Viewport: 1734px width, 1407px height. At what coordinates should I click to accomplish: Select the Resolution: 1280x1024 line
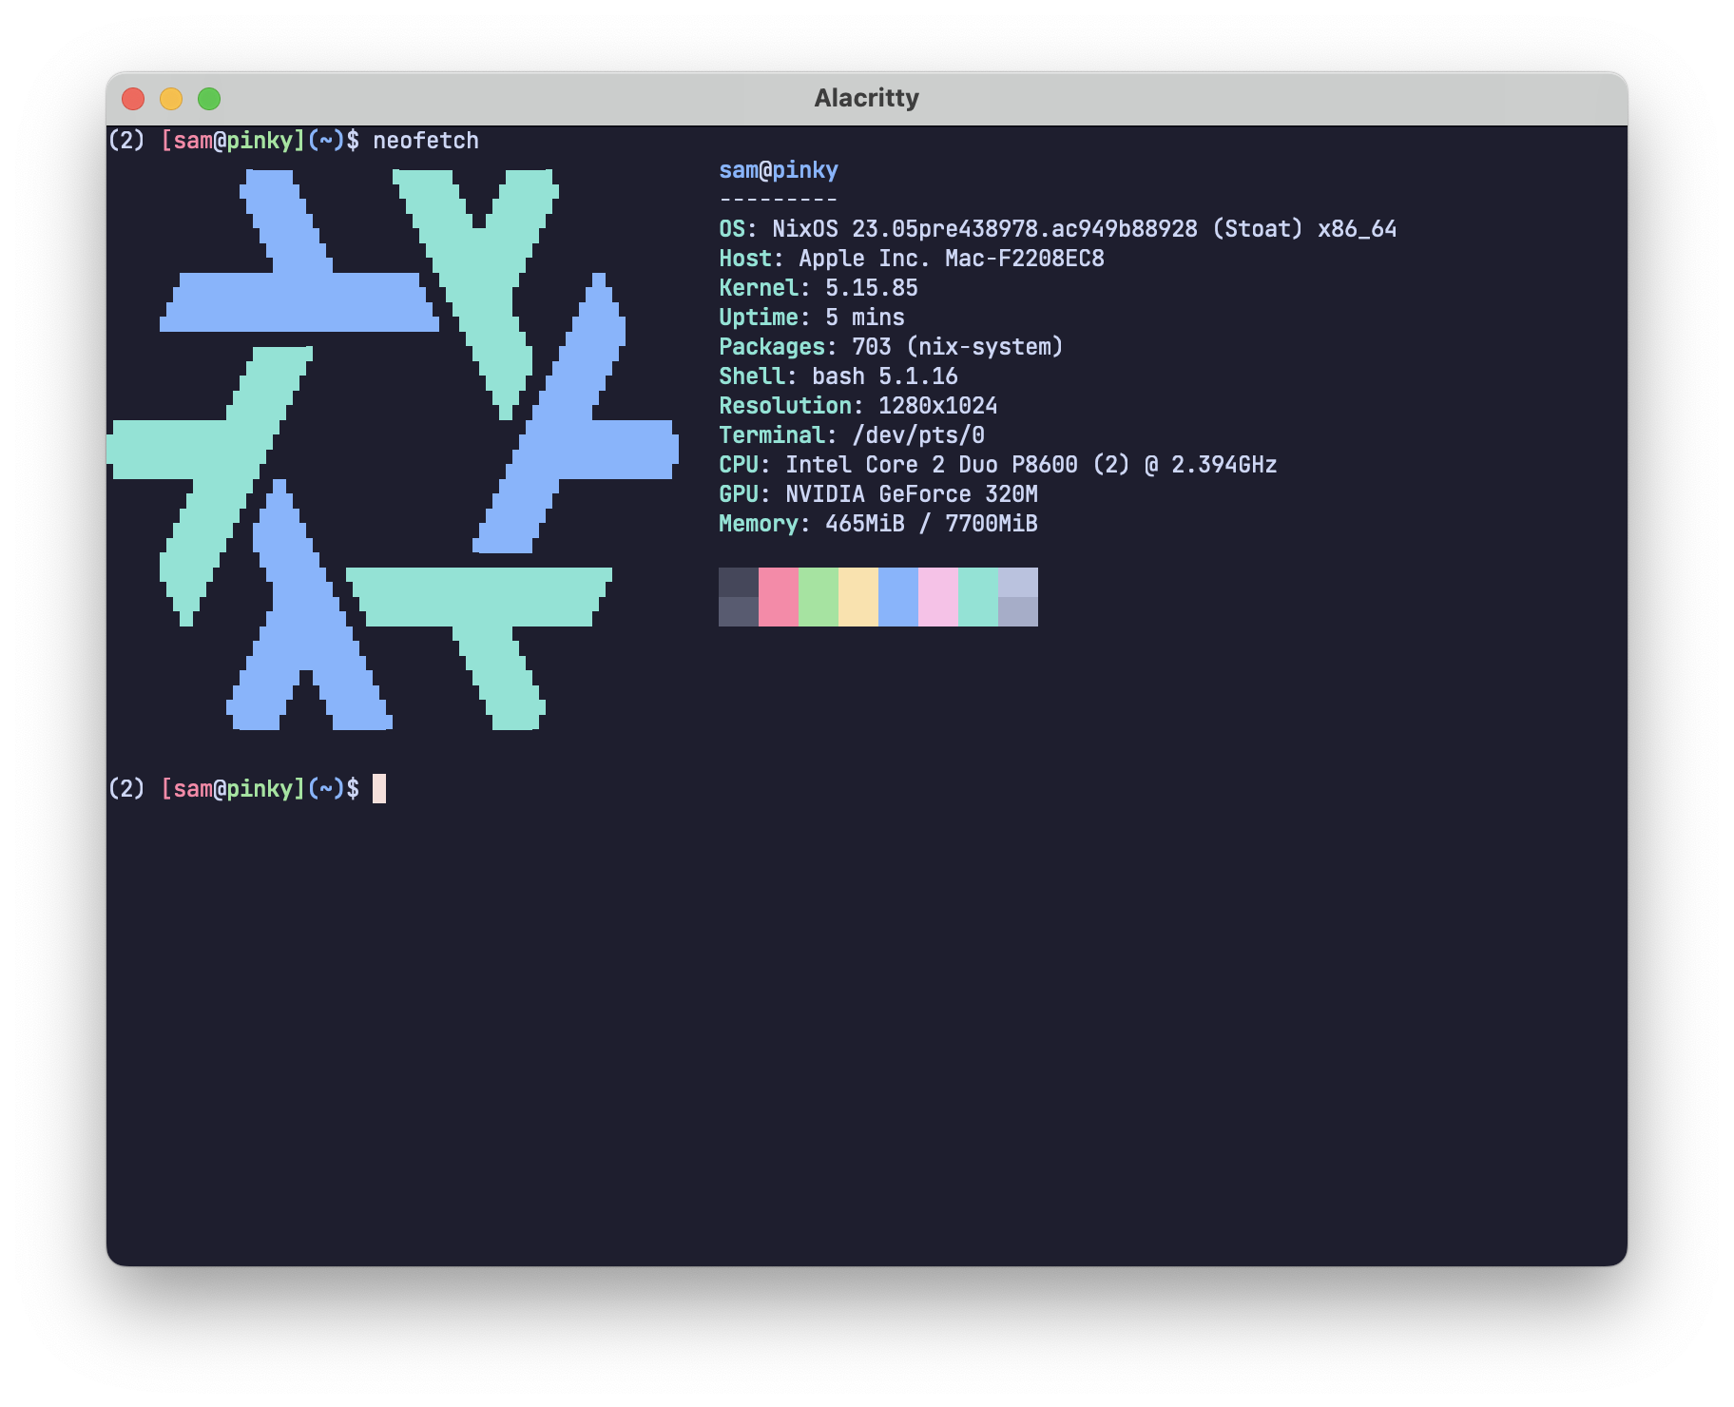pos(858,406)
